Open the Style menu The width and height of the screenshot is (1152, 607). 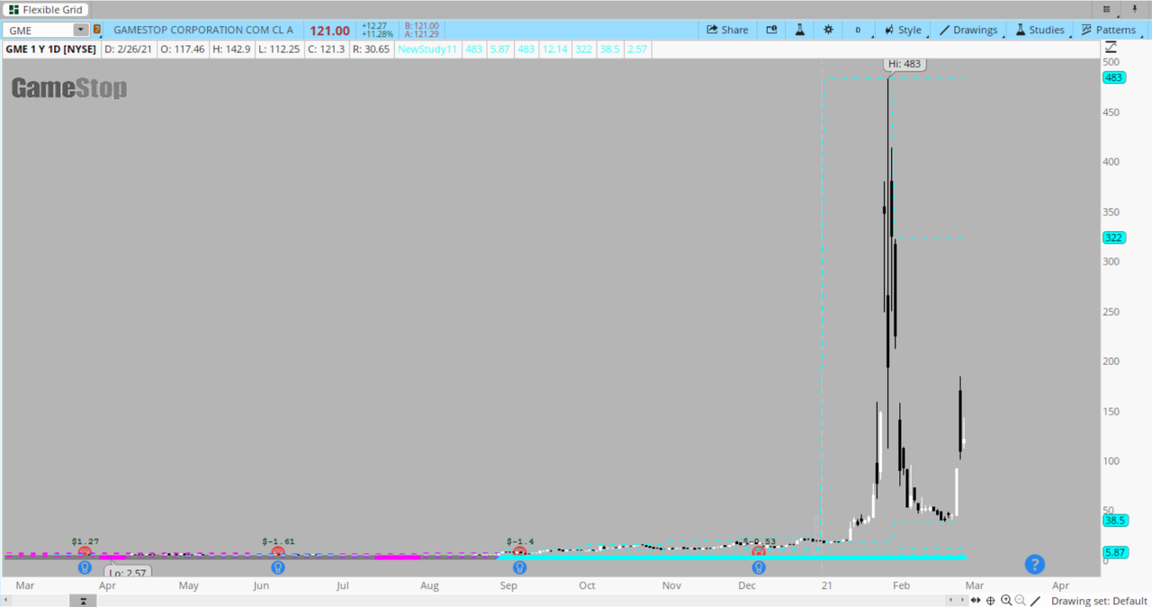[x=903, y=30]
